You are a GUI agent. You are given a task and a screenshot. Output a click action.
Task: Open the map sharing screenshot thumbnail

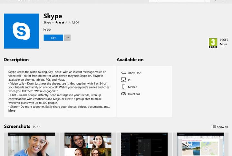200,144
